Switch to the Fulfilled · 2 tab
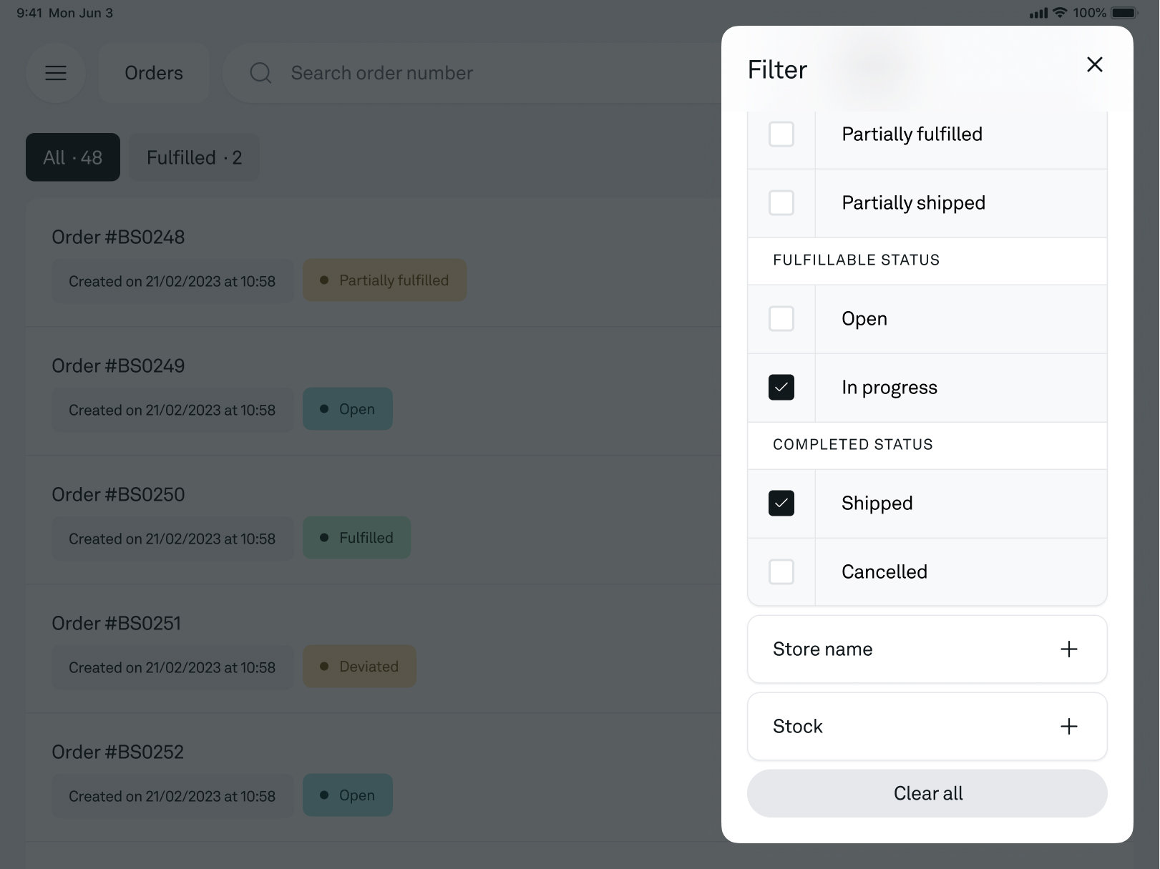The height and width of the screenshot is (869, 1160). pyautogui.click(x=195, y=157)
